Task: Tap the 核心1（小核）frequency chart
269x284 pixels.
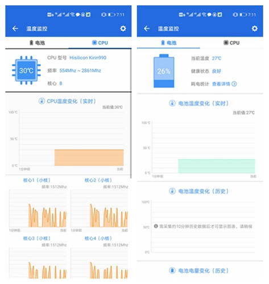Action: coord(38,208)
